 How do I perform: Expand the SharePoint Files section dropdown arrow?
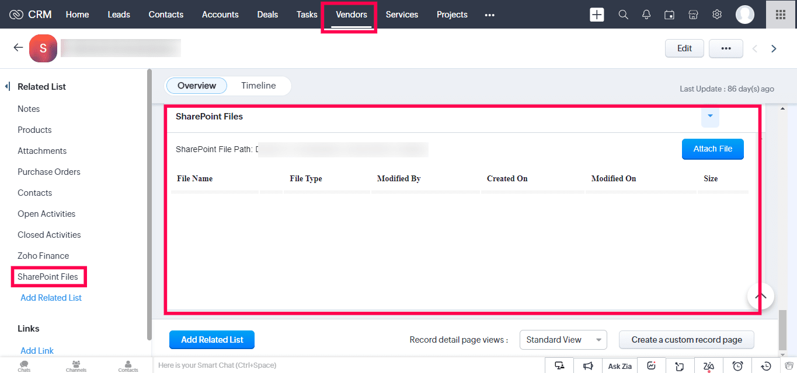click(710, 117)
